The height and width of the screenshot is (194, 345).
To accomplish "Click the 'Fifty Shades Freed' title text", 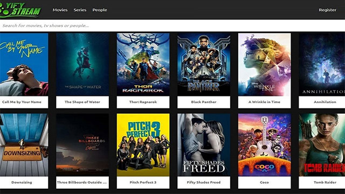I will pos(204,182).
